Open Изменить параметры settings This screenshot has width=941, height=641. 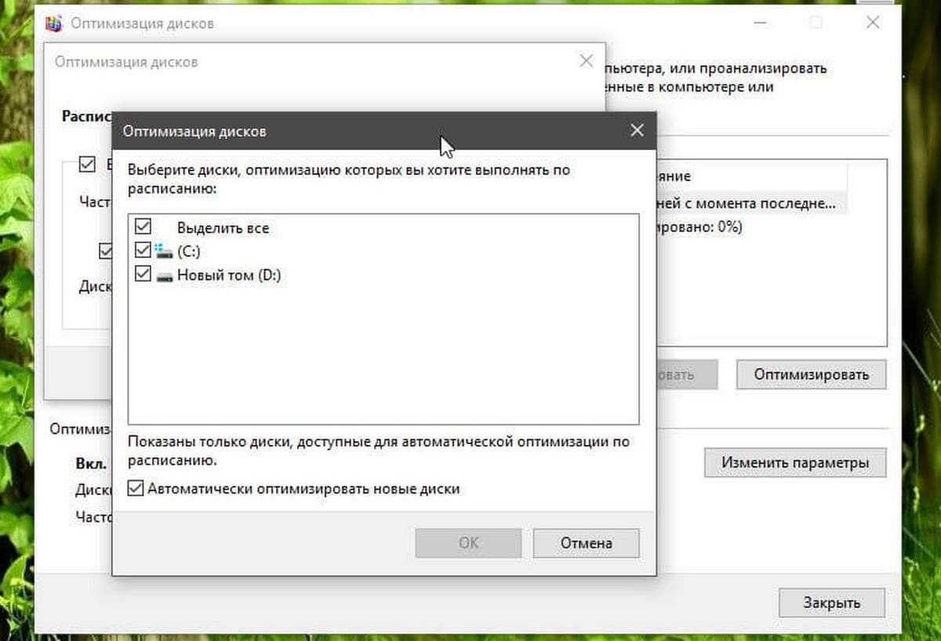[794, 463]
